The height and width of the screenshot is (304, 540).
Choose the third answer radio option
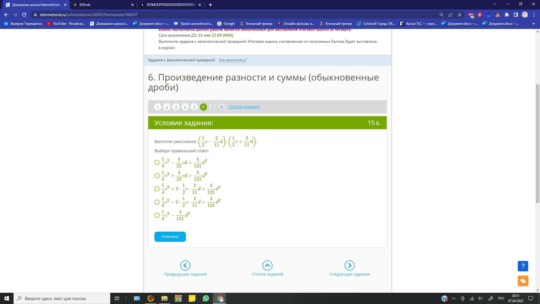click(x=157, y=189)
